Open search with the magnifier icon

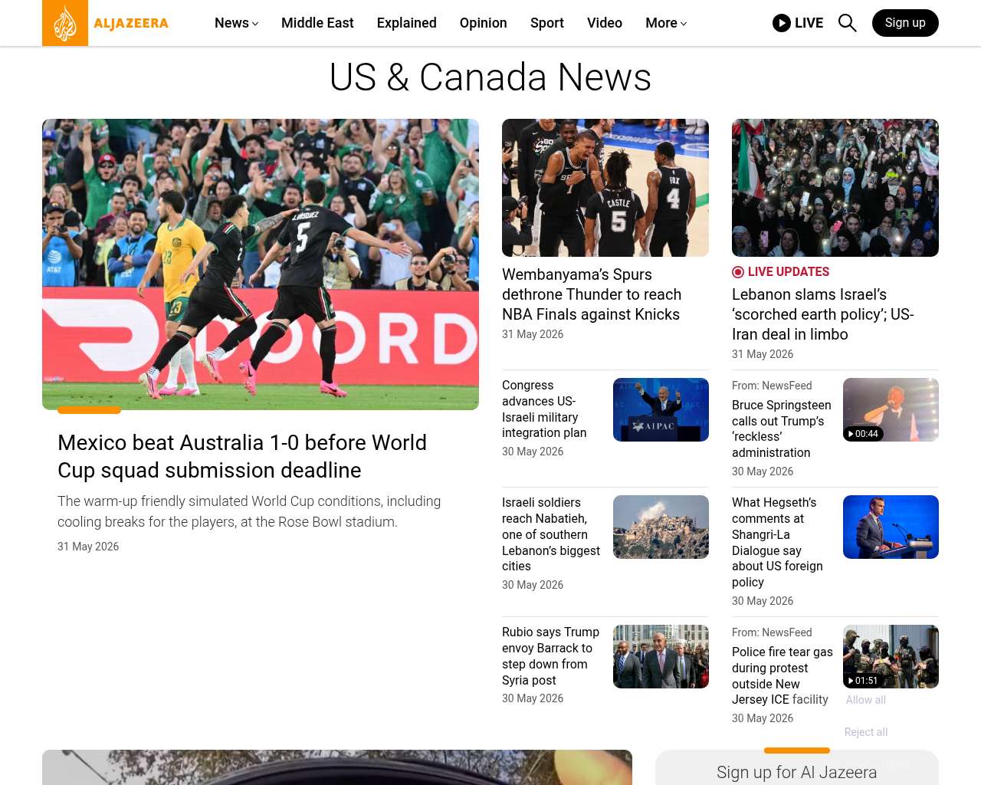[x=847, y=23]
